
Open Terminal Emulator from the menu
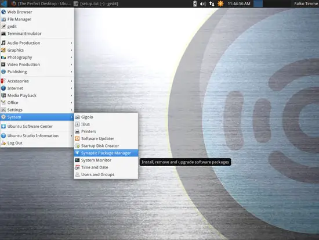click(x=37, y=34)
